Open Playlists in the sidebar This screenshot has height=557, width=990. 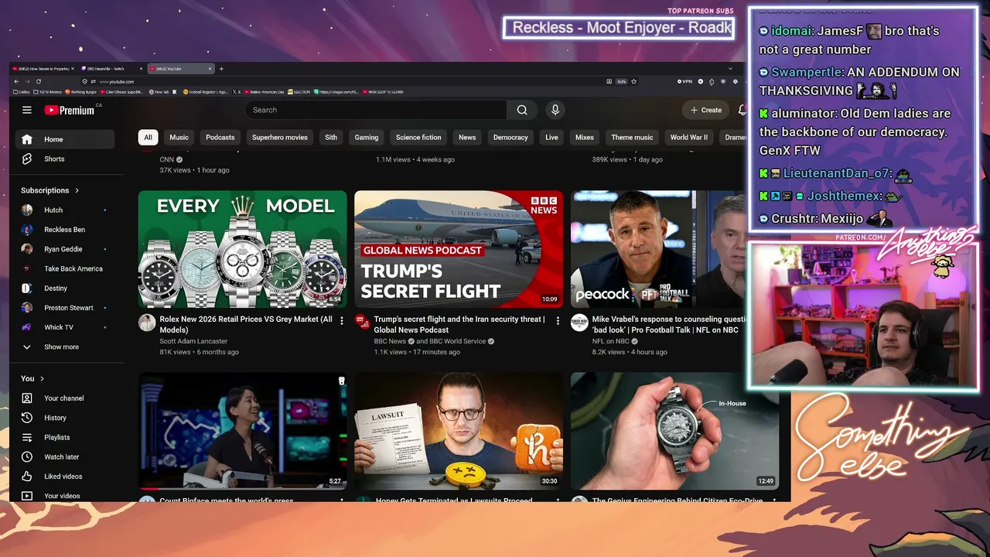[x=65, y=437]
